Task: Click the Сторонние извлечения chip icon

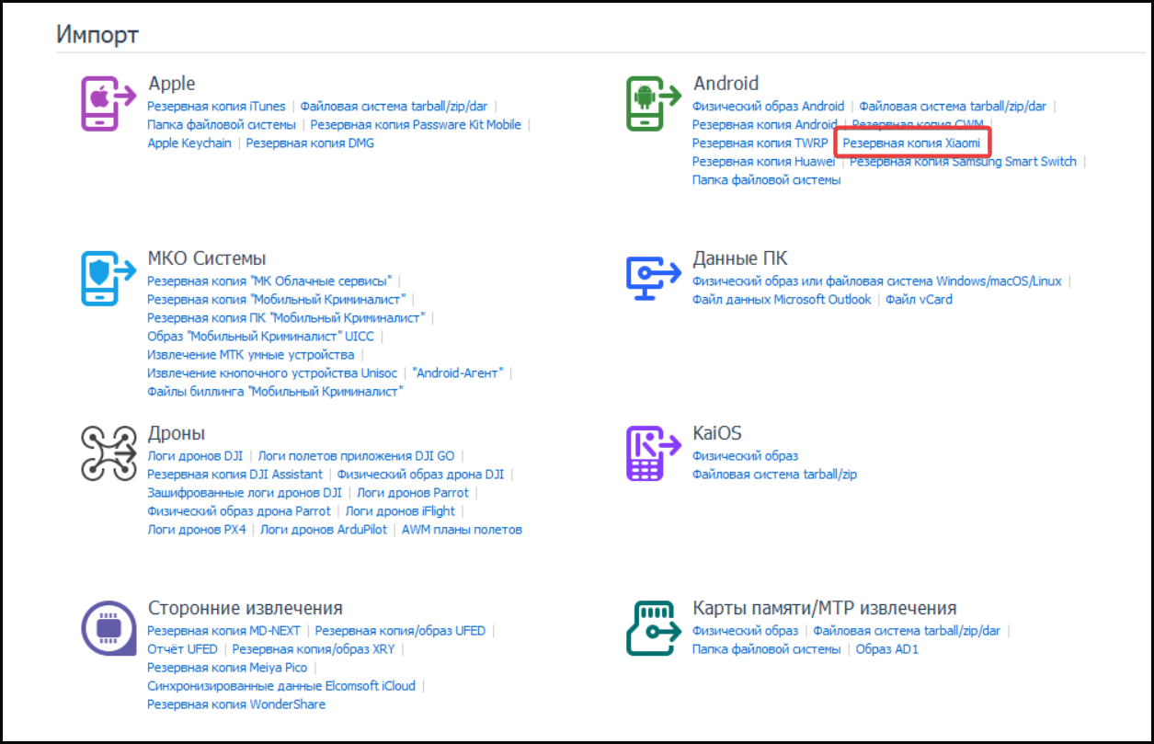Action: click(108, 627)
